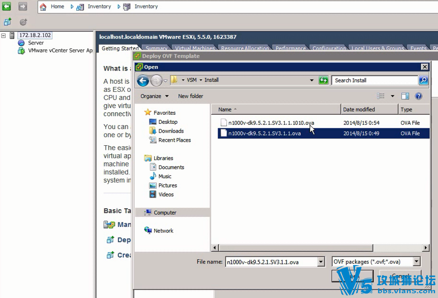Click the Downloads folder icon
Viewport: 438px width, 298px height.
point(153,131)
